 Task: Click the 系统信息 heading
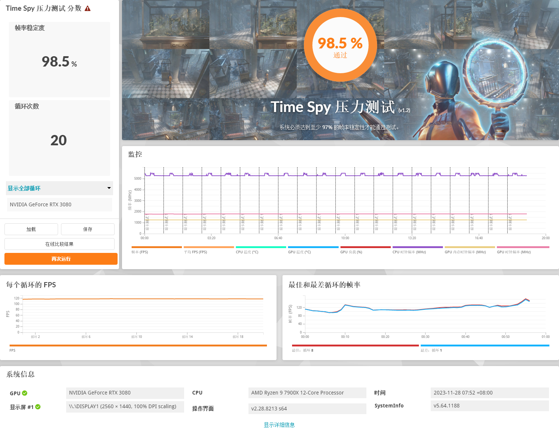point(20,374)
